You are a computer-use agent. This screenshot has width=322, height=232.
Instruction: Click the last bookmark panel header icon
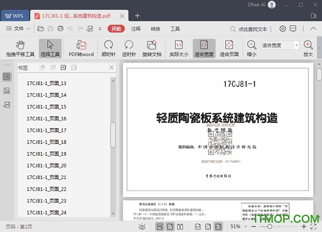pos(74,67)
